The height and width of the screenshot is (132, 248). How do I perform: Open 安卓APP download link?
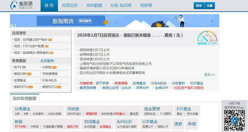tap(161, 88)
